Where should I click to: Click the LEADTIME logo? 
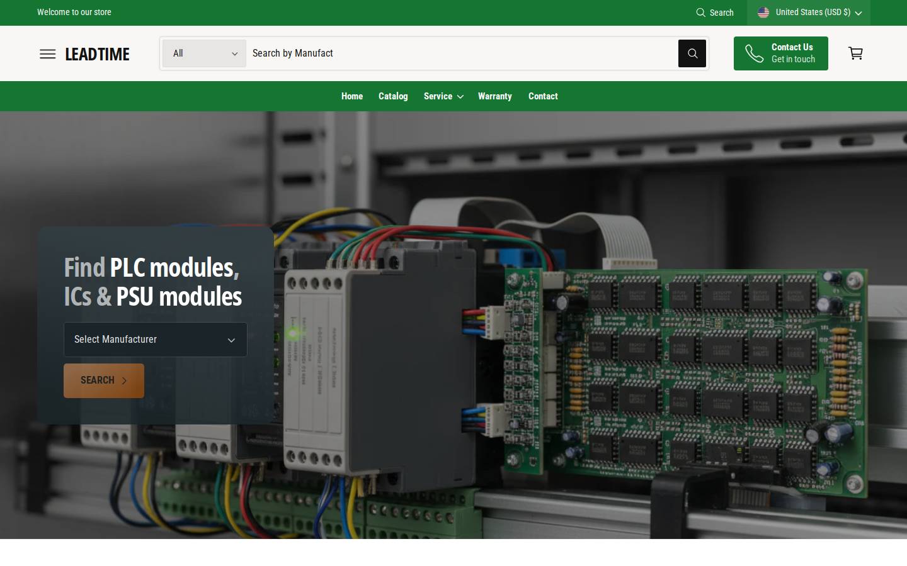coord(98,54)
